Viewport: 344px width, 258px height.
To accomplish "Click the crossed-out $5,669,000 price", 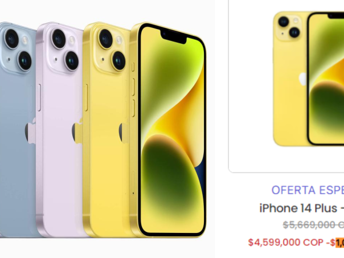I will click(x=313, y=224).
